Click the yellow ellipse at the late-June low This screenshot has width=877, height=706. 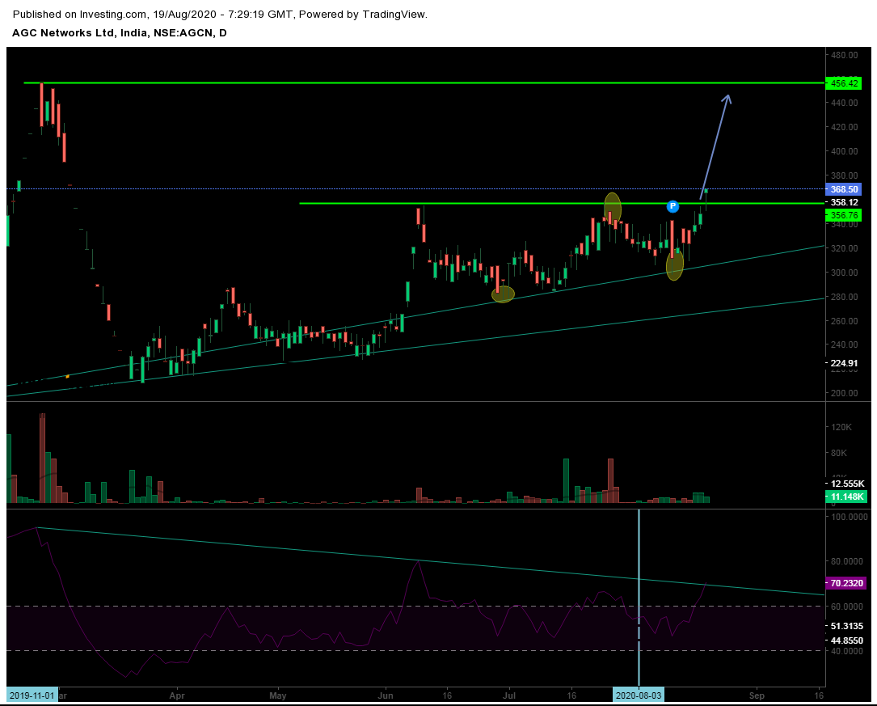(503, 294)
